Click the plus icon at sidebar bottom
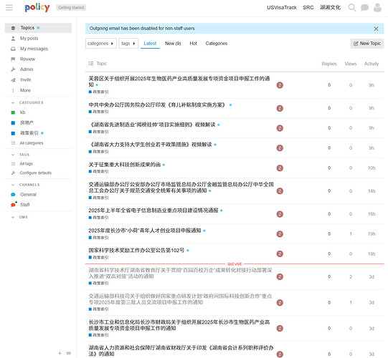 60,353
